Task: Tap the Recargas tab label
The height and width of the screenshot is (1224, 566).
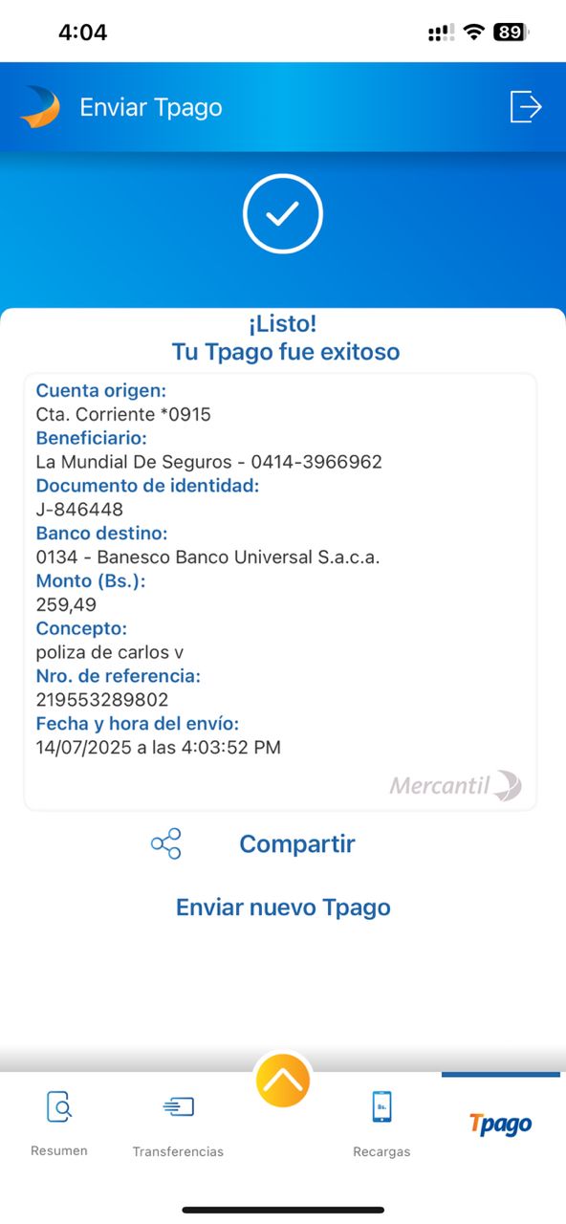Action: (x=381, y=1151)
